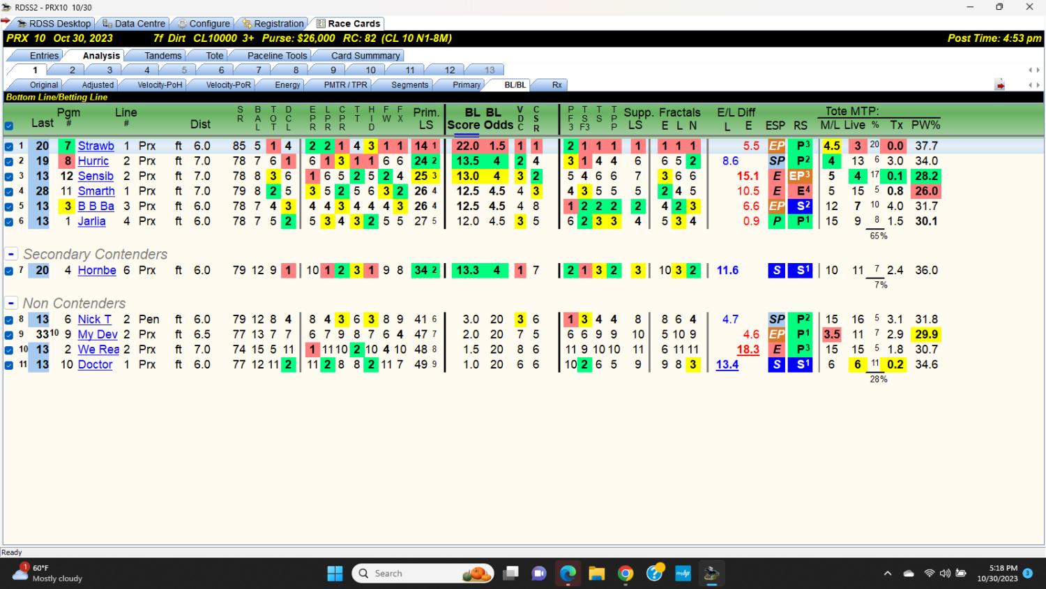Show hidden system tray icons
The image size is (1046, 589).
[887, 574]
